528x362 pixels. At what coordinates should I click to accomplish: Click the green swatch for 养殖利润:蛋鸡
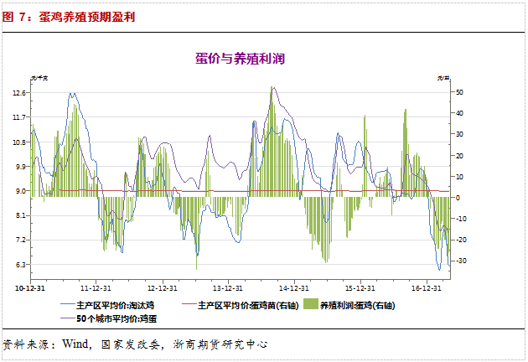coord(310,303)
